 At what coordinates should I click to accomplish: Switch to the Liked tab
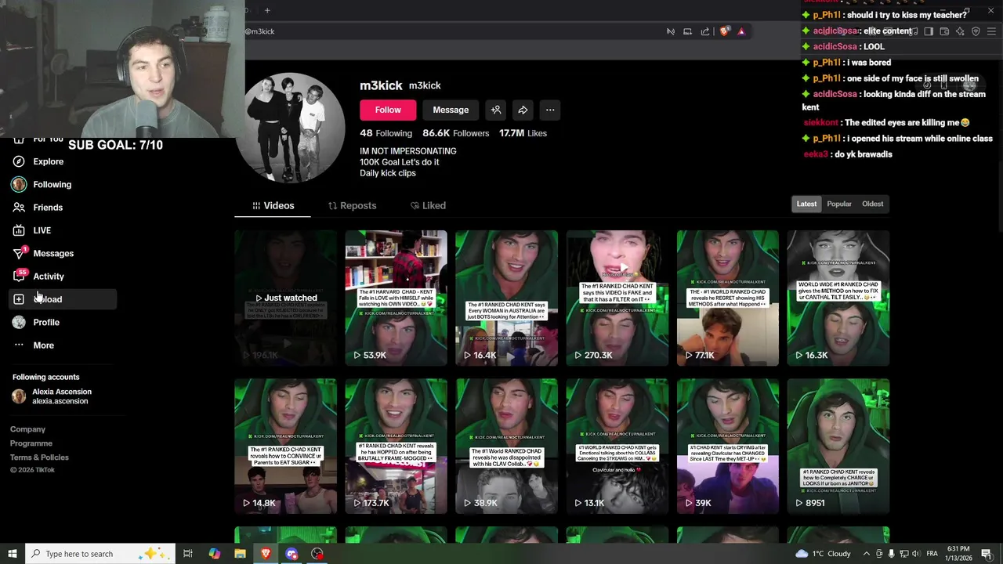pos(428,205)
